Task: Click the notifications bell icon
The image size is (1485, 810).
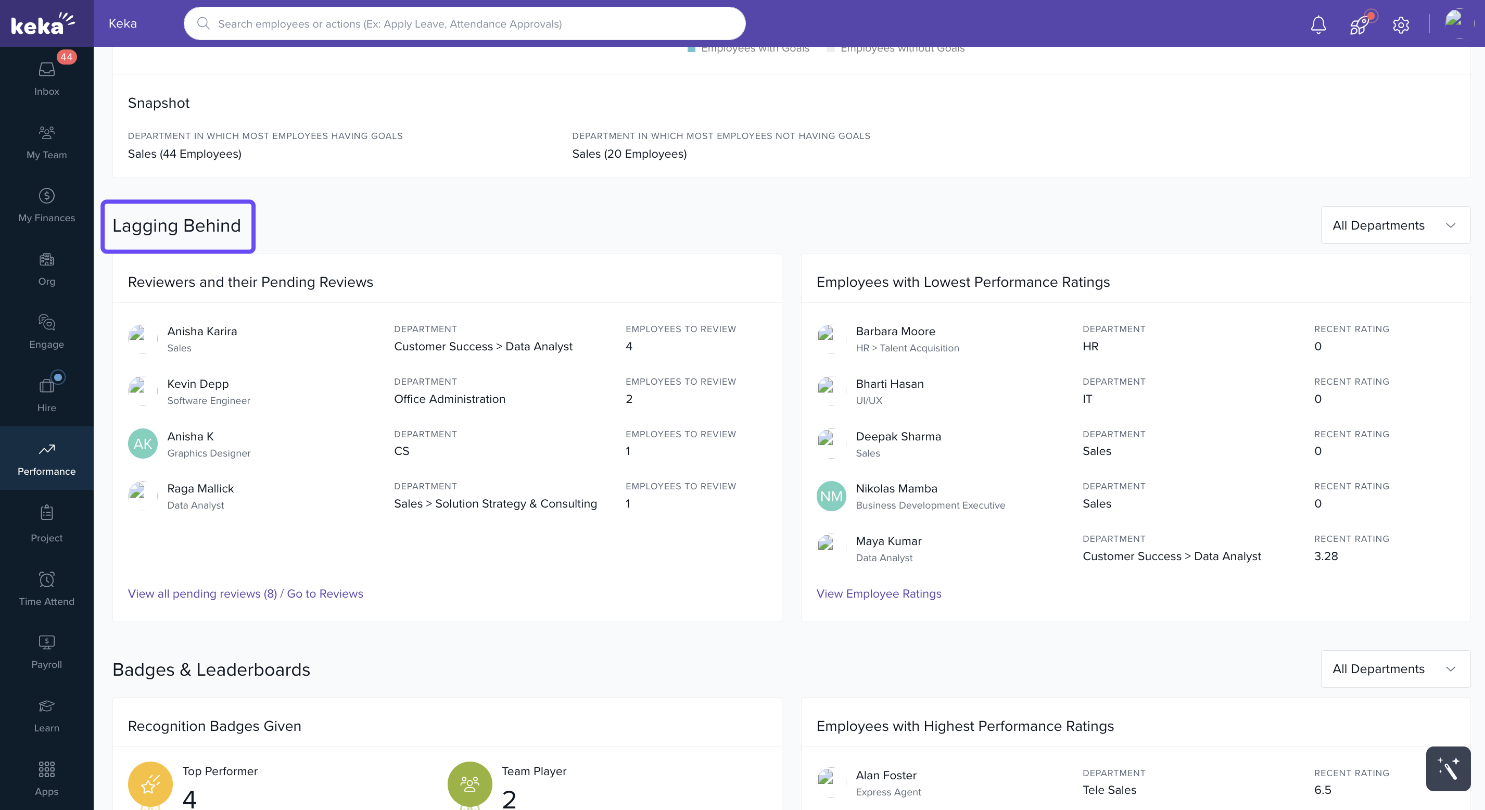Action: [x=1318, y=24]
